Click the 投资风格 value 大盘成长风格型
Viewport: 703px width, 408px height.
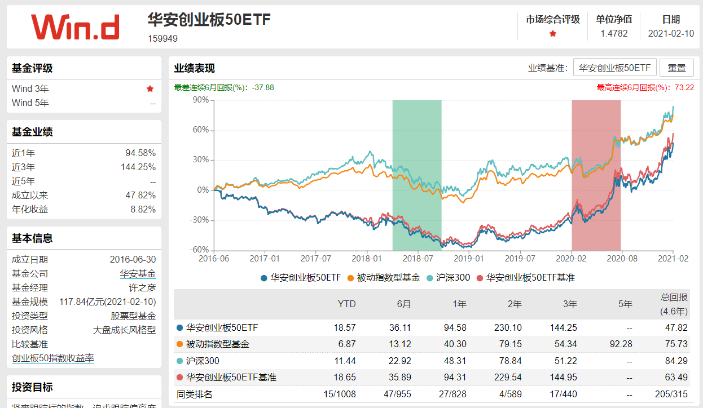pyautogui.click(x=124, y=330)
